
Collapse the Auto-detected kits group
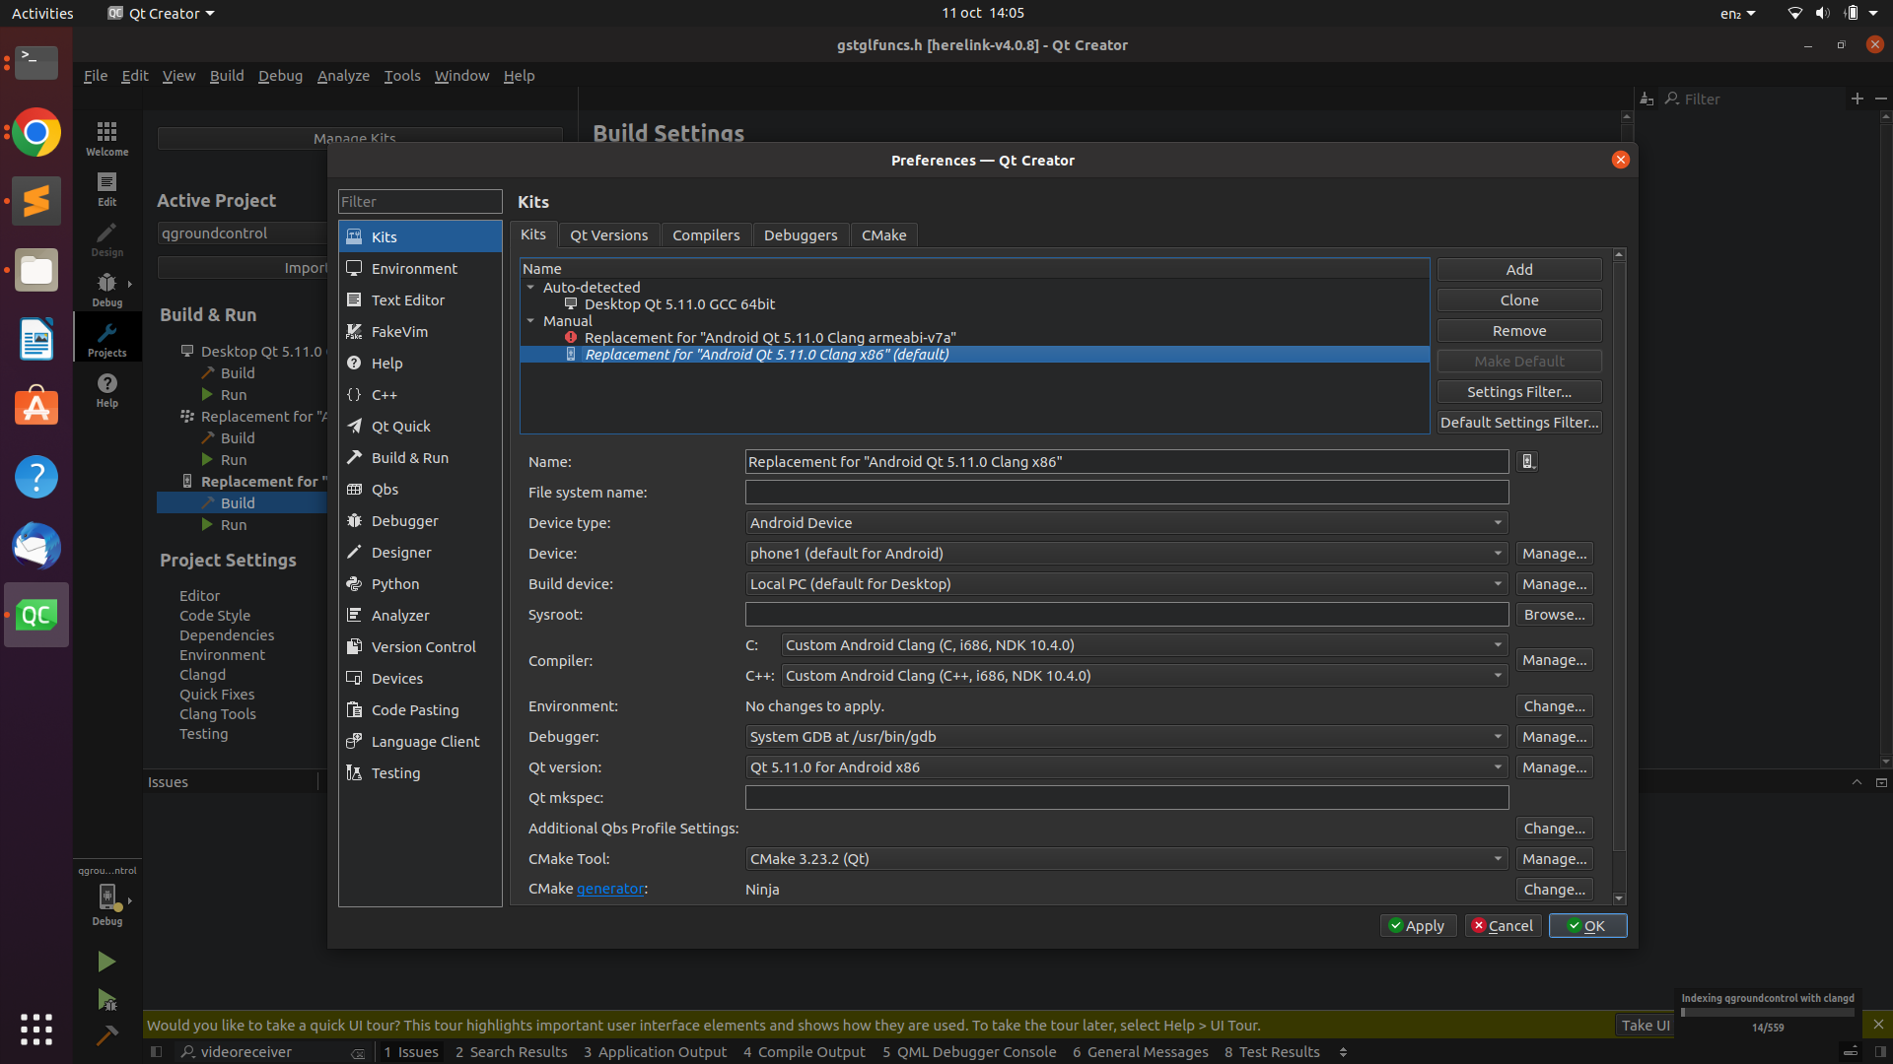point(532,287)
